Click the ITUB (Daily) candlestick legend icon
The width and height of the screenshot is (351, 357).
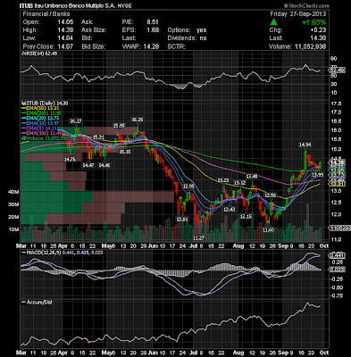(21, 104)
